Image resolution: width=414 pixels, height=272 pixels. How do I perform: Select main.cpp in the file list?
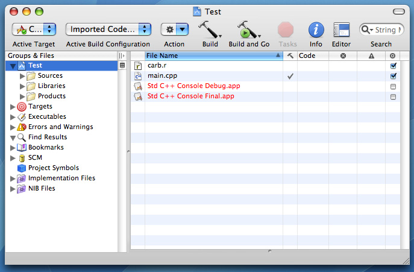162,76
